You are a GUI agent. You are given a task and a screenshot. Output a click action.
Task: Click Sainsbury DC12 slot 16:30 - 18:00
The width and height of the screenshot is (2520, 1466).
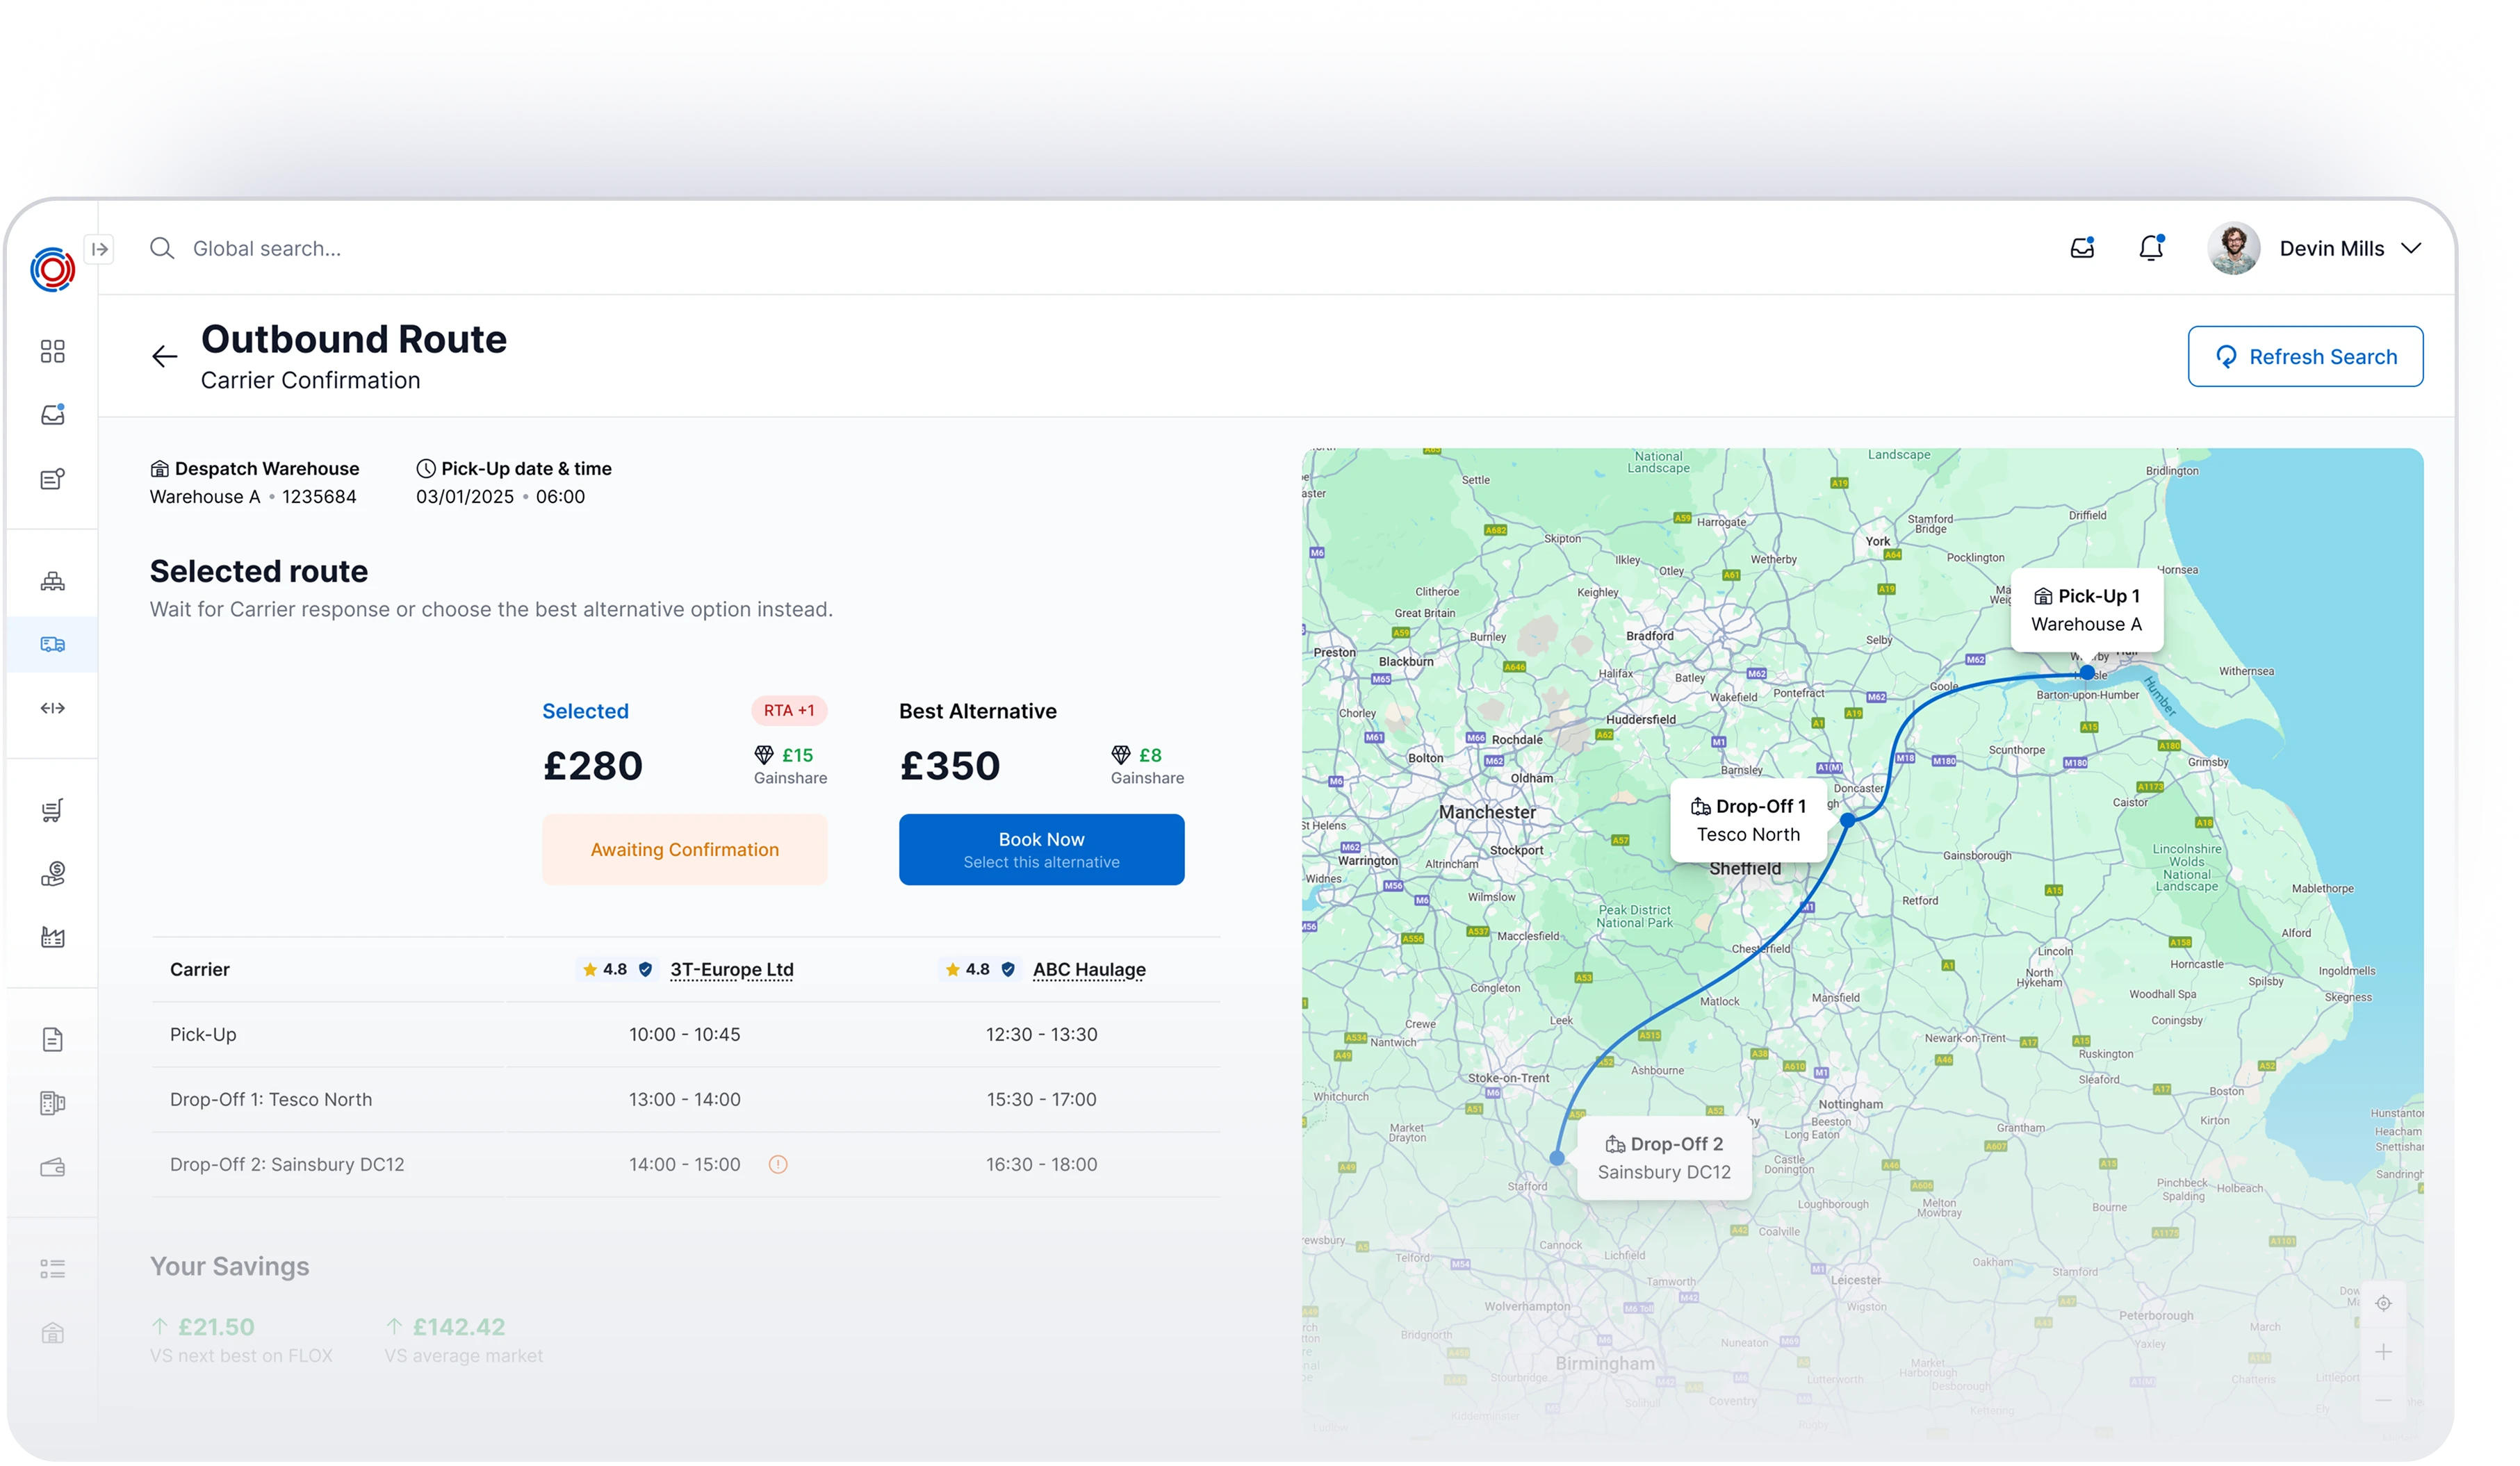click(1041, 1164)
